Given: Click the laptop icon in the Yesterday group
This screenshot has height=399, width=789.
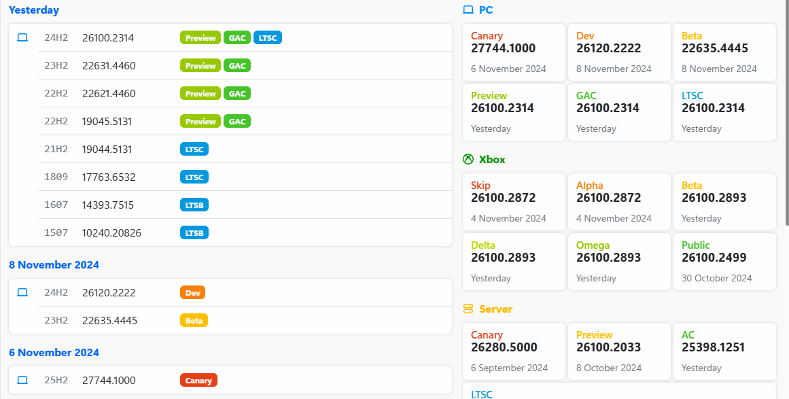Looking at the screenshot, I should click(22, 38).
